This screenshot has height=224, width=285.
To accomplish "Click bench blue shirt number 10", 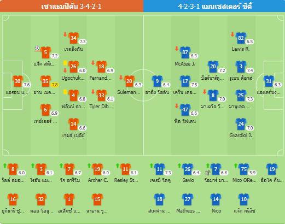I will coord(244,199).
